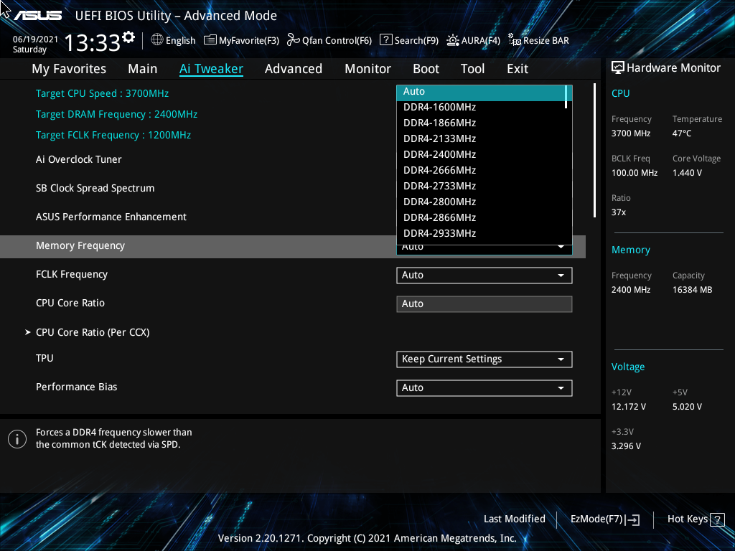Launch the Search function

click(409, 40)
